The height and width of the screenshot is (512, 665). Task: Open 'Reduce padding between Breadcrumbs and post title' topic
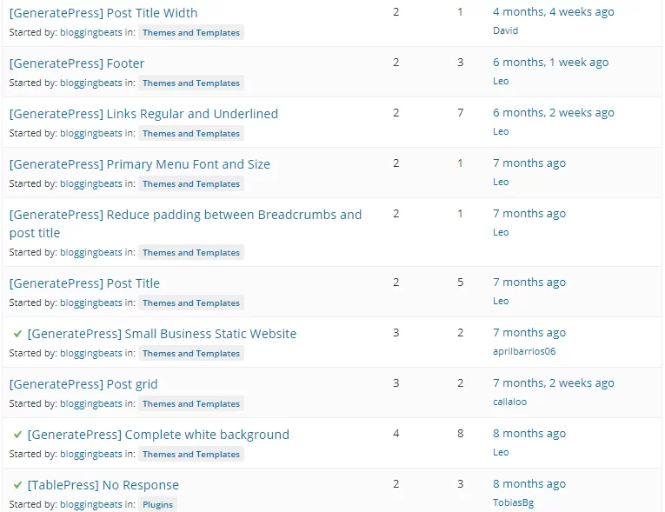tap(185, 223)
